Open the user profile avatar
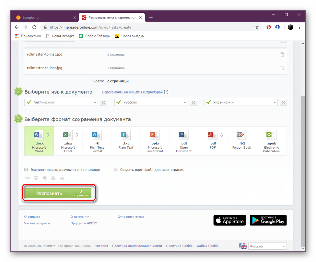The width and height of the screenshot is (316, 262). point(290,27)
